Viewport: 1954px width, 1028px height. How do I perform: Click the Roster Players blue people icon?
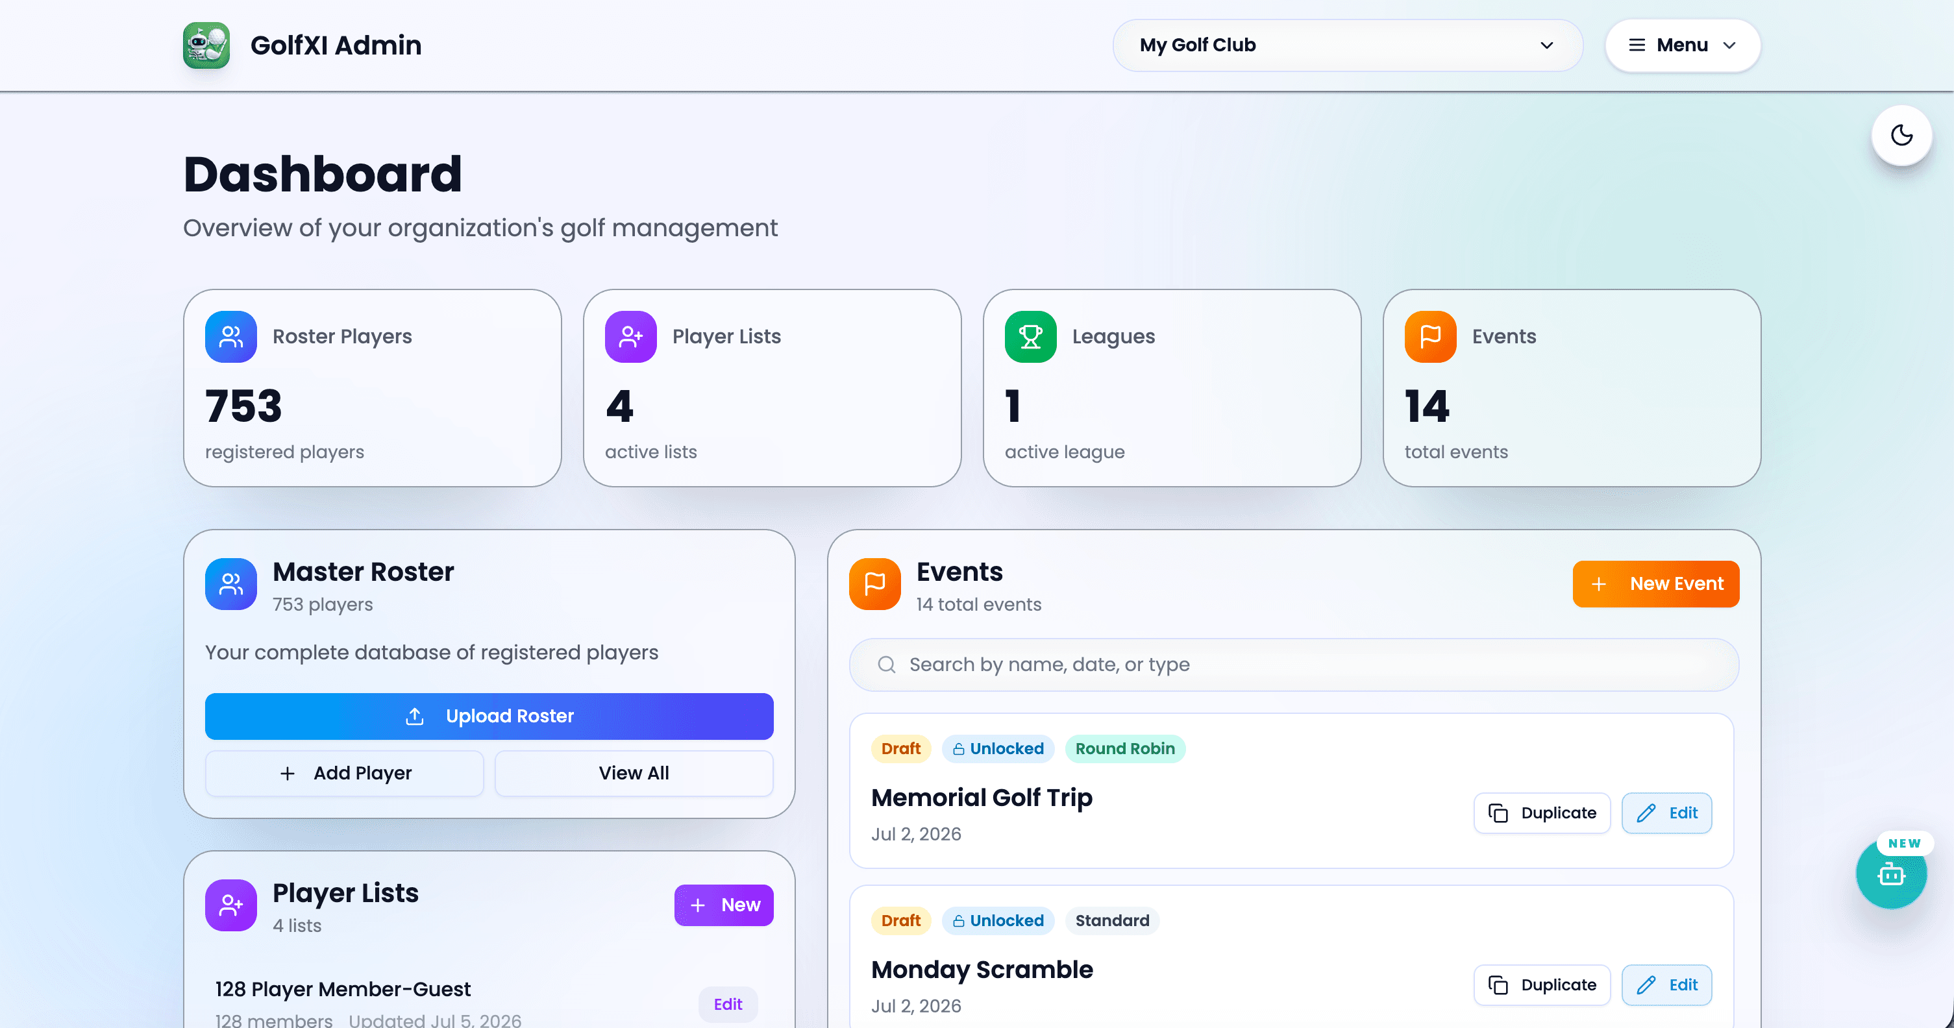230,337
